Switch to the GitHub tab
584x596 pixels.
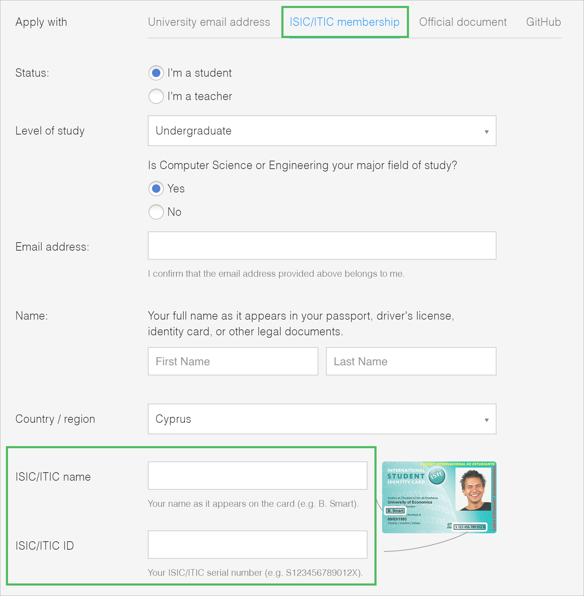point(543,22)
